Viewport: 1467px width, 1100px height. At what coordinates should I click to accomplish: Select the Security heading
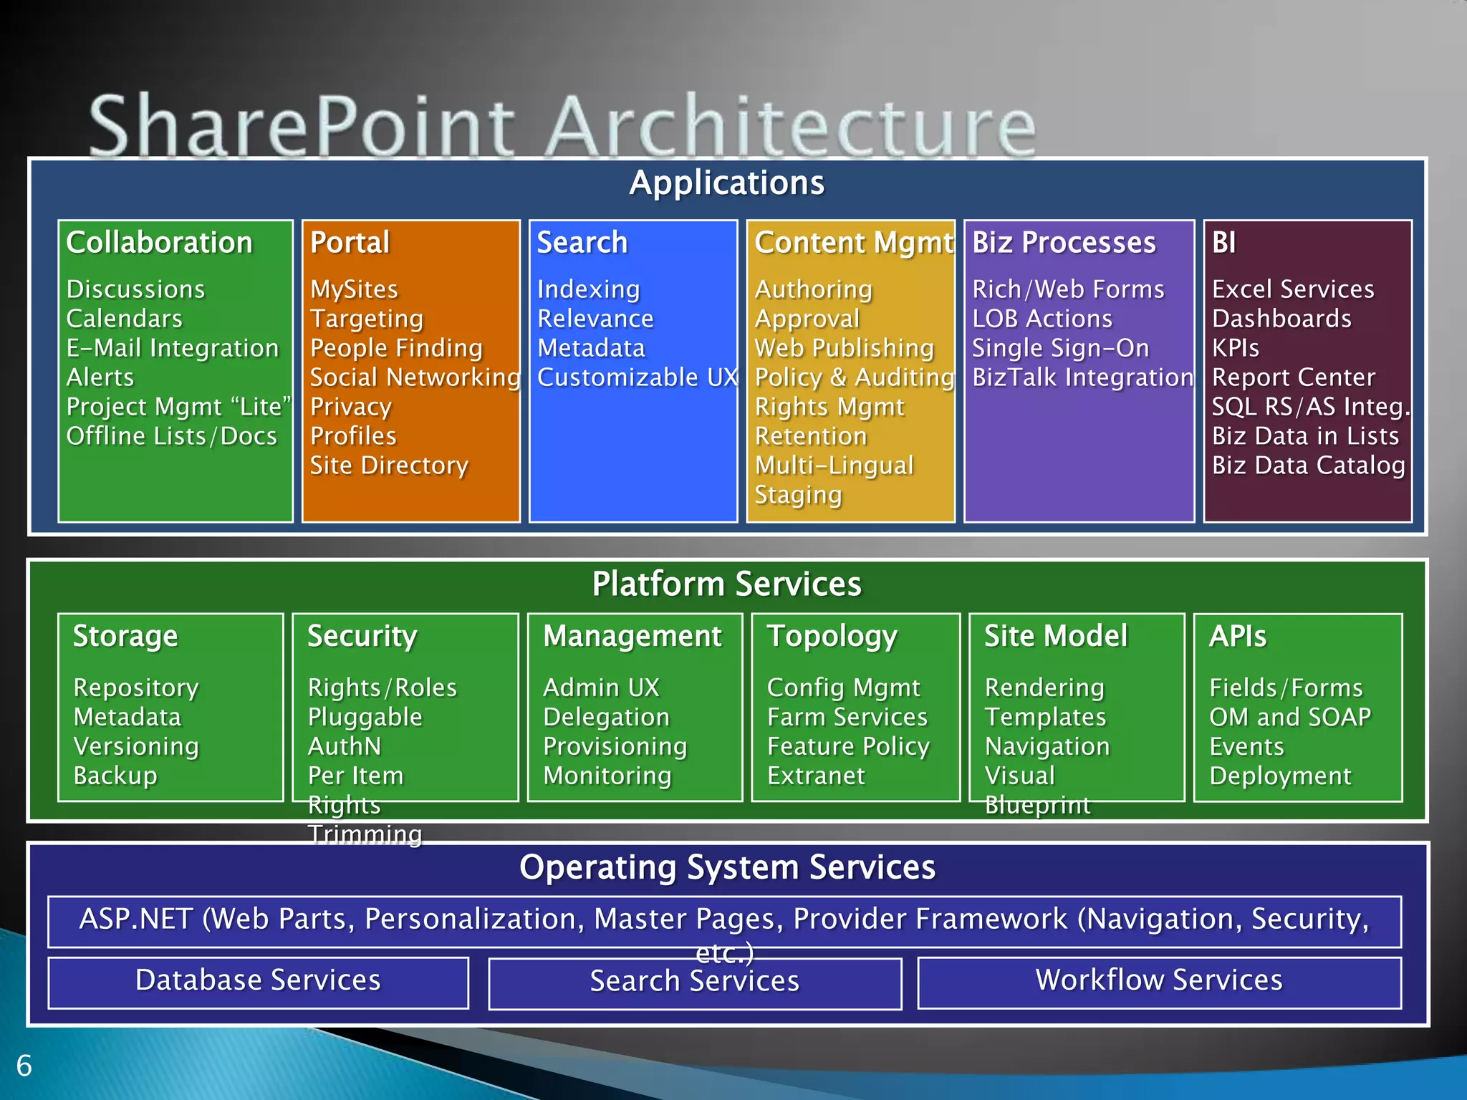[x=362, y=636]
